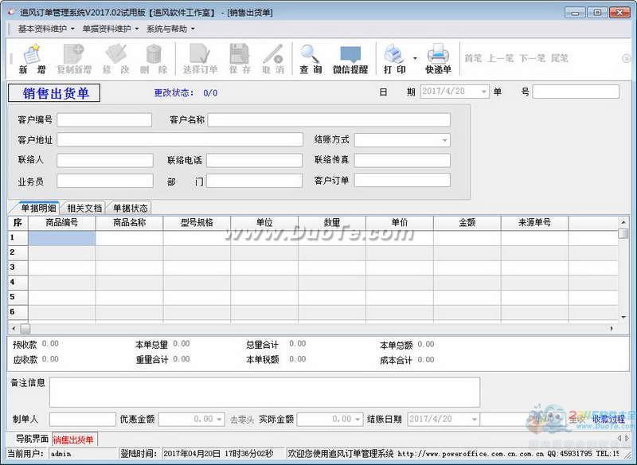Image resolution: width=637 pixels, height=465 pixels.
Task: Click the 客户订单 input field
Action: click(403, 180)
